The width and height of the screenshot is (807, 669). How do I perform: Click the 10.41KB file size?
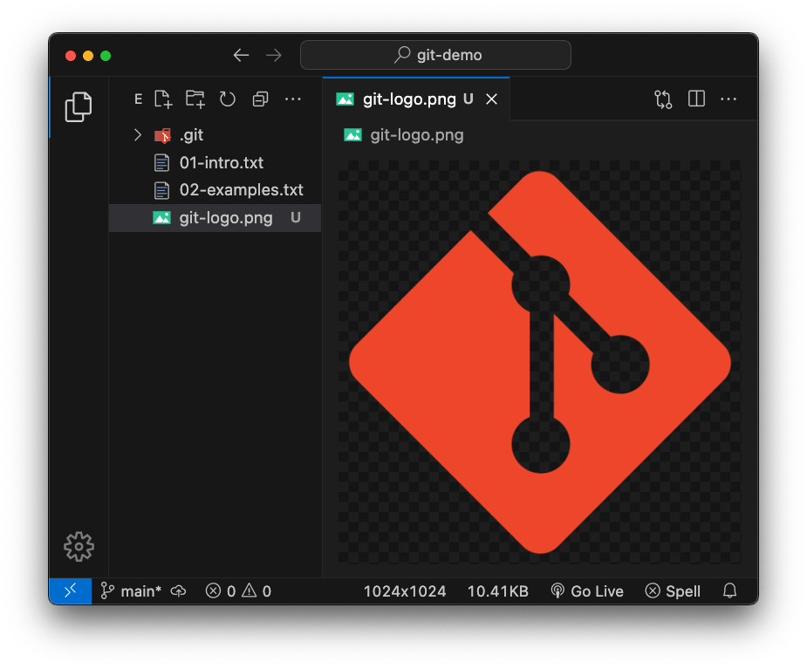tap(497, 591)
